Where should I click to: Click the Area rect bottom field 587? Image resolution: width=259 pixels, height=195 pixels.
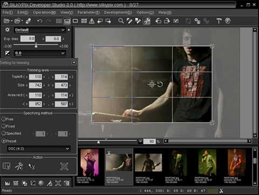point(62,104)
